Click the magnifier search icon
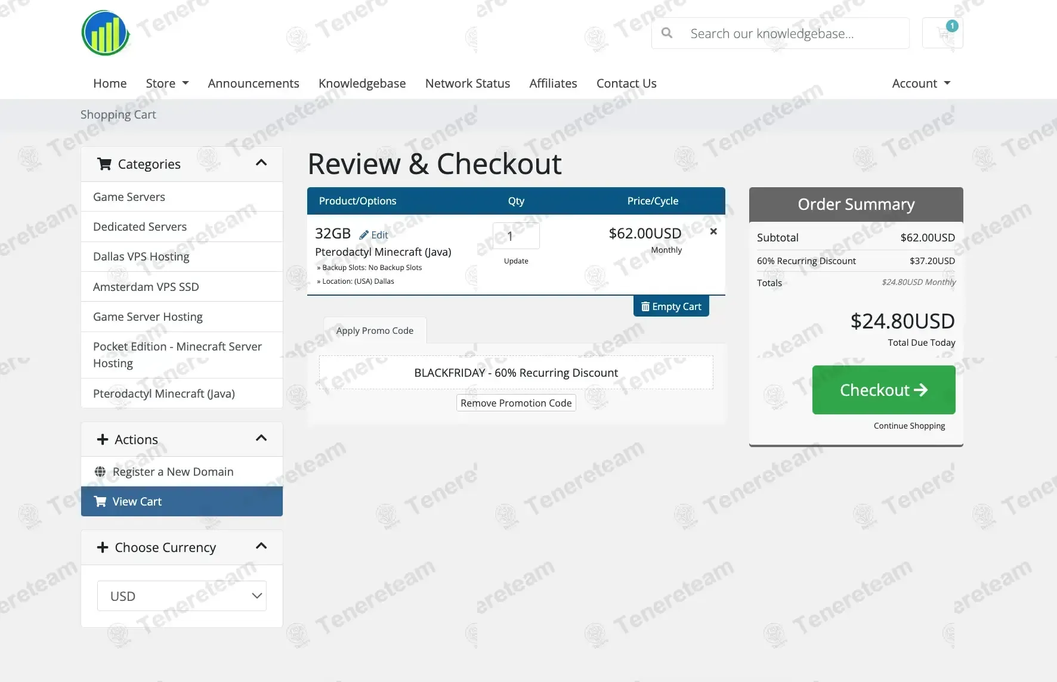Image resolution: width=1057 pixels, height=682 pixels. 667,33
